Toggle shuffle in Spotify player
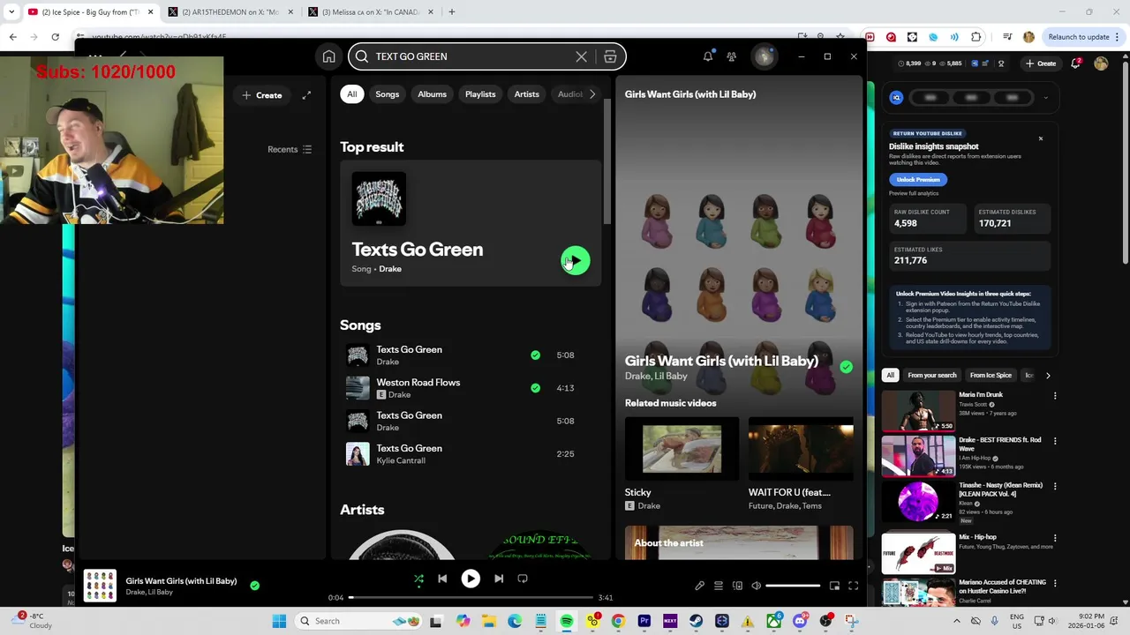This screenshot has width=1130, height=635. pyautogui.click(x=418, y=579)
